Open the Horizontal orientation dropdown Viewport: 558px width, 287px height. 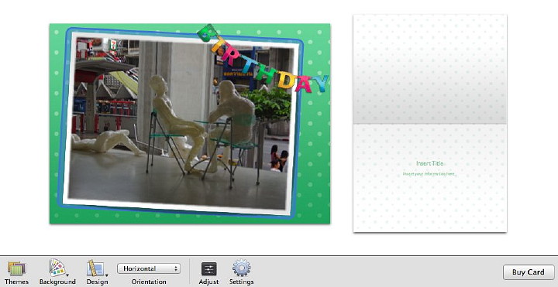point(149,268)
